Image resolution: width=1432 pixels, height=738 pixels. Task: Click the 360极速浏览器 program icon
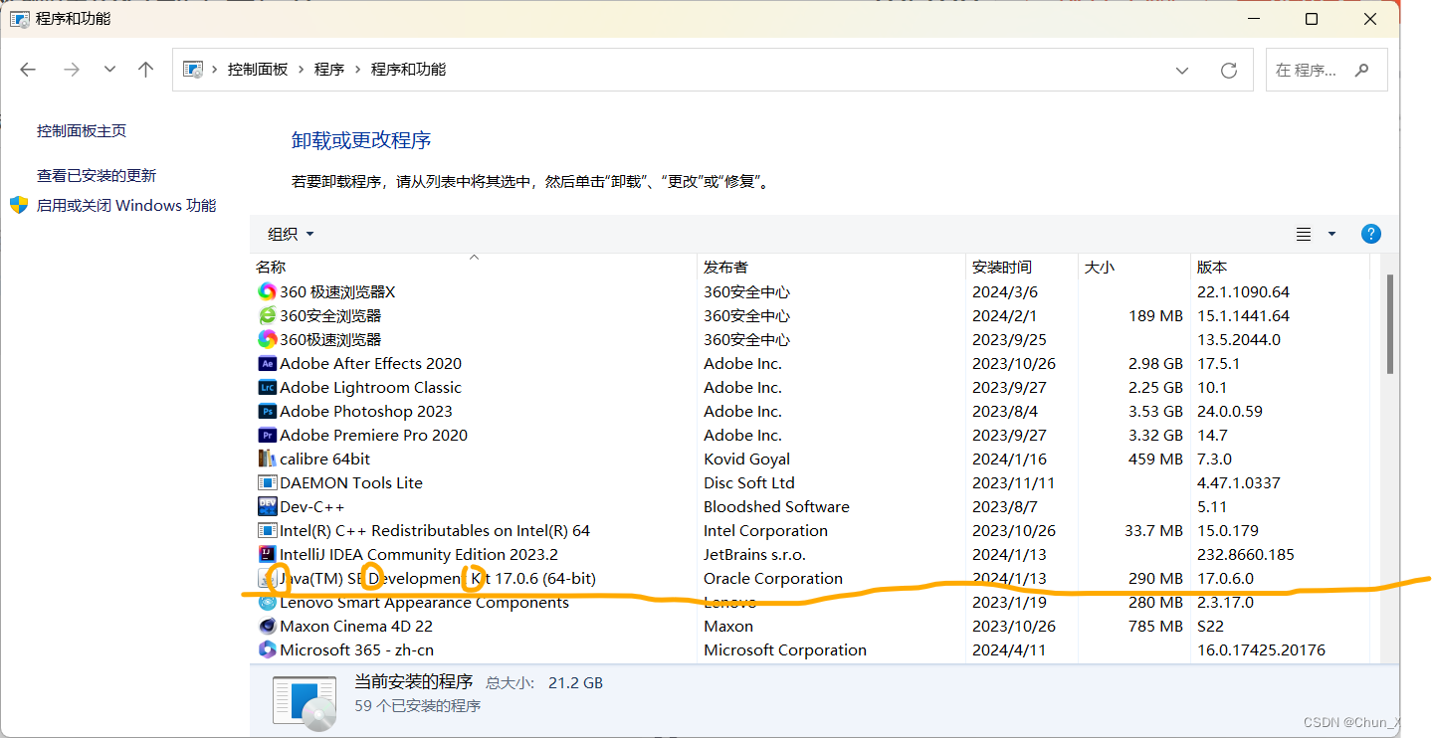point(267,340)
